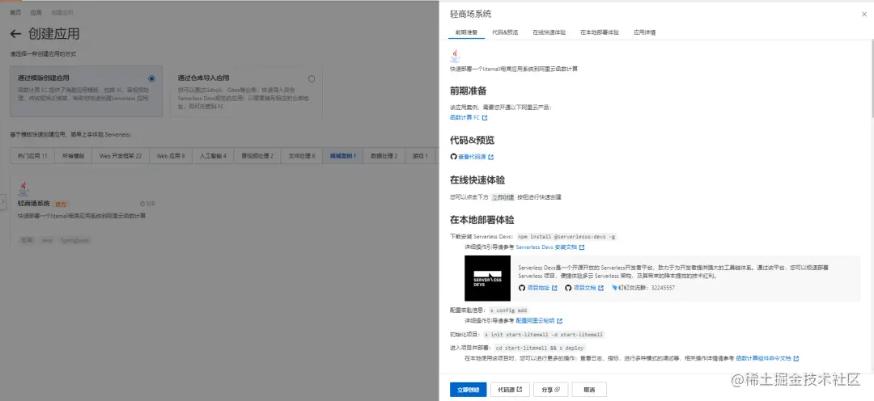Click external-link icon after 查看代码源

tap(490, 157)
